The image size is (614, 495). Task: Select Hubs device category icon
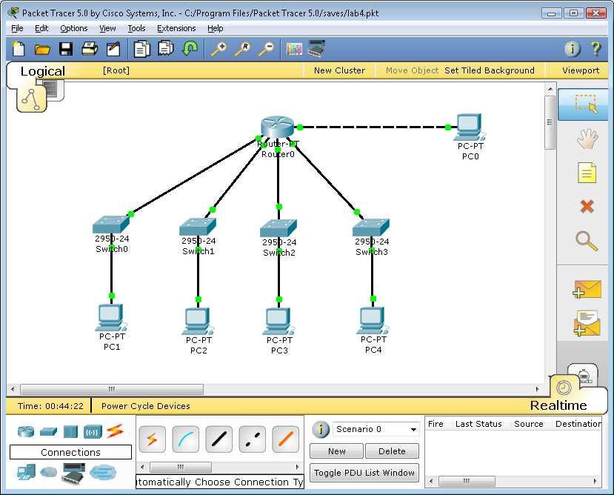click(x=70, y=431)
